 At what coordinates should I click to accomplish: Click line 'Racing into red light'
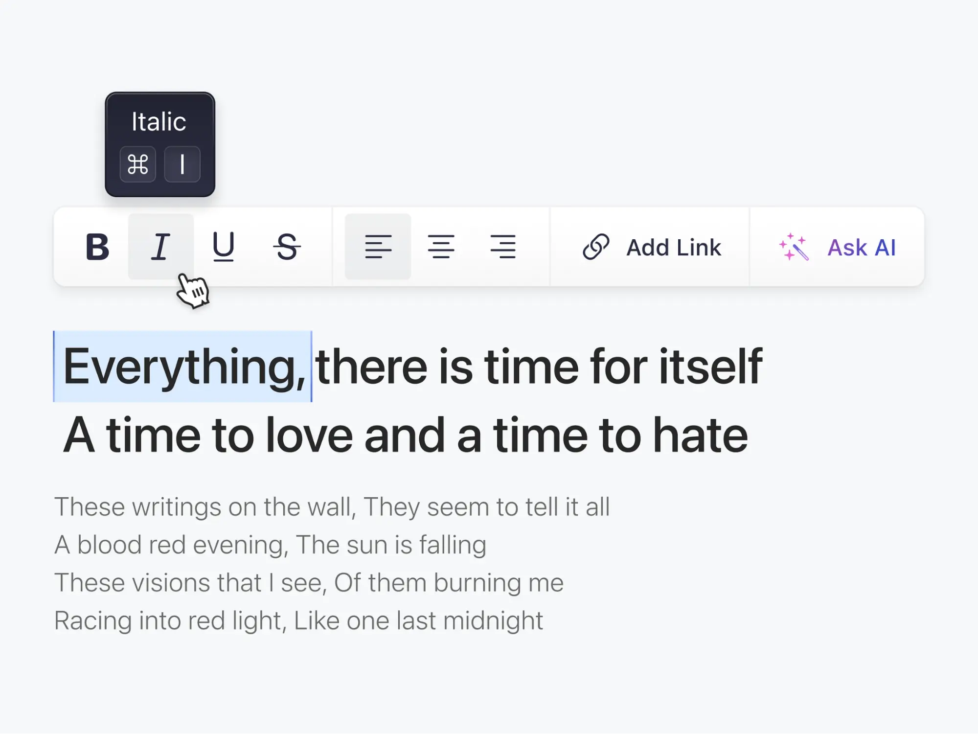click(x=298, y=621)
